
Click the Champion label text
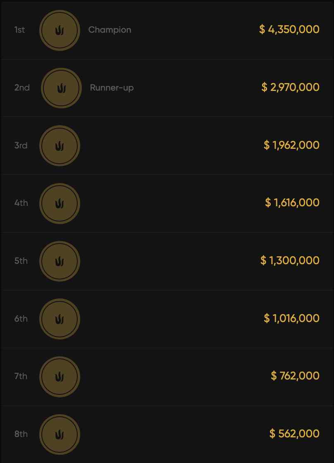coord(110,30)
